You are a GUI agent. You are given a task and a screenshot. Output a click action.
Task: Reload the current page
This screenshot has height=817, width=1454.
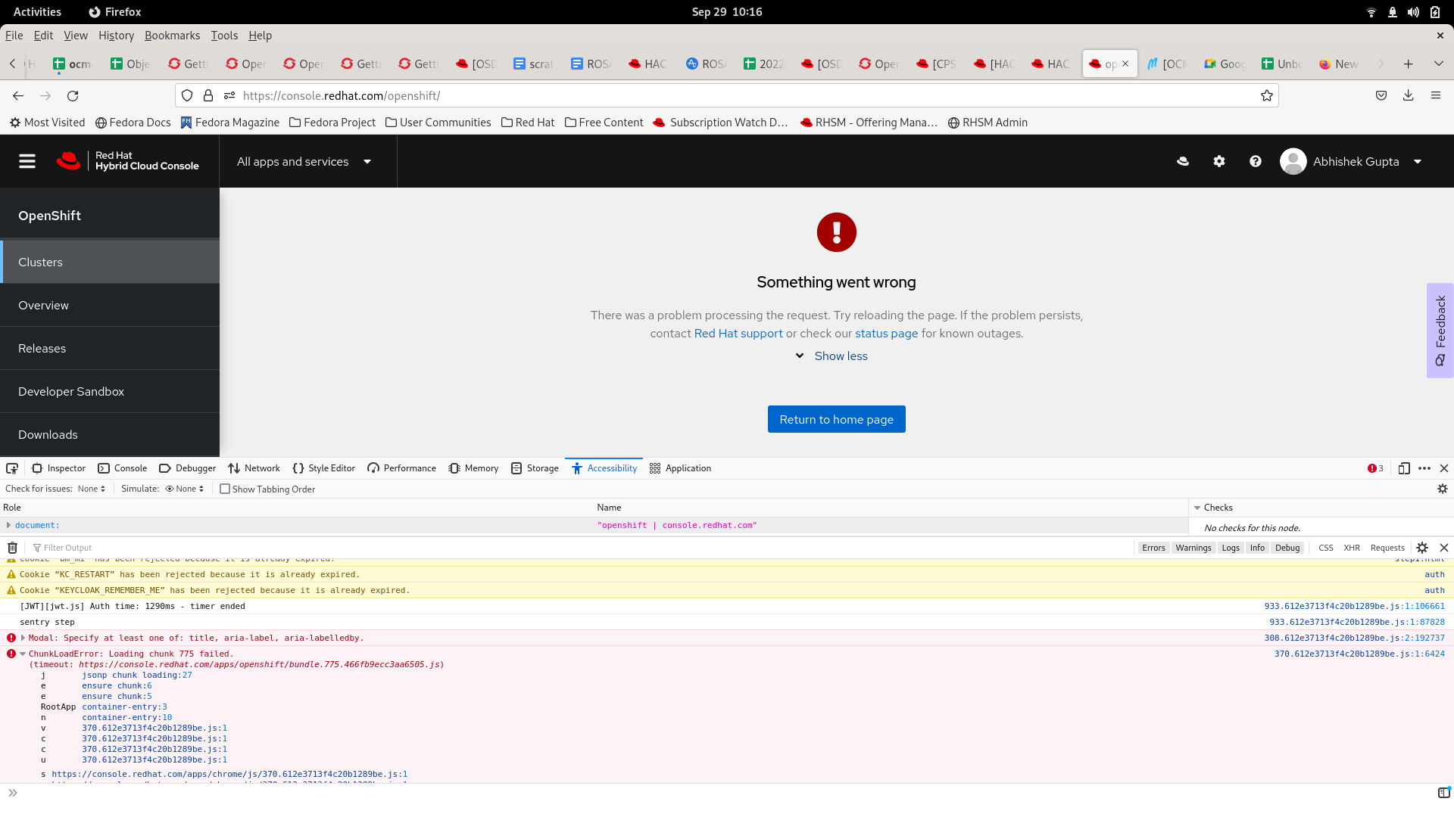(73, 95)
